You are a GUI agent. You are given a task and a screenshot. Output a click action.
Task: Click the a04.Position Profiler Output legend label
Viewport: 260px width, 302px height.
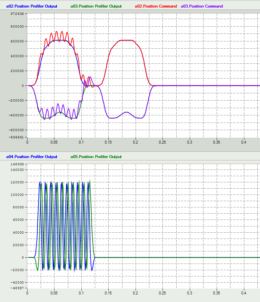(32, 157)
